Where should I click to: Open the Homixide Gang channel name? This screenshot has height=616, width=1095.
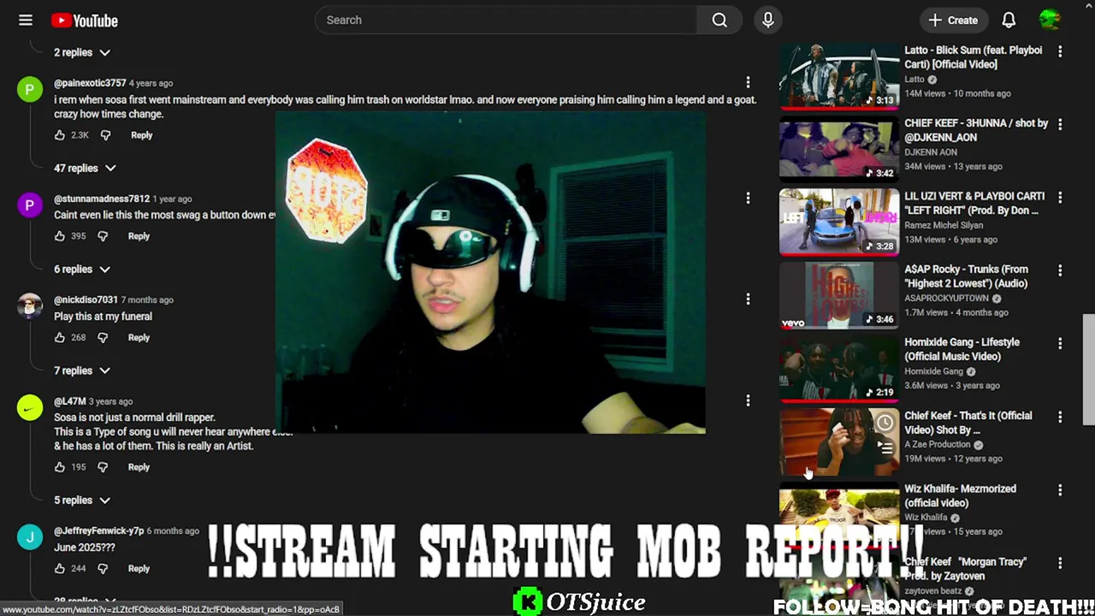pyautogui.click(x=933, y=371)
